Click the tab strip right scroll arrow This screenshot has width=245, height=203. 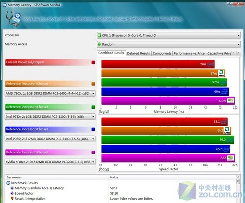point(238,53)
